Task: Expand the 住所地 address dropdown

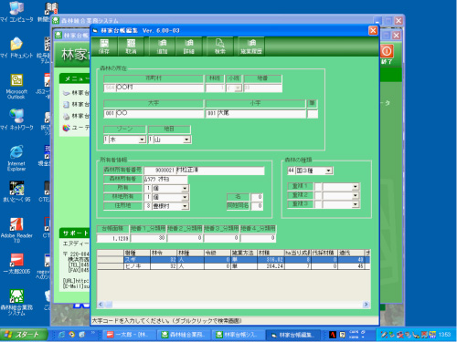Action: [185, 206]
